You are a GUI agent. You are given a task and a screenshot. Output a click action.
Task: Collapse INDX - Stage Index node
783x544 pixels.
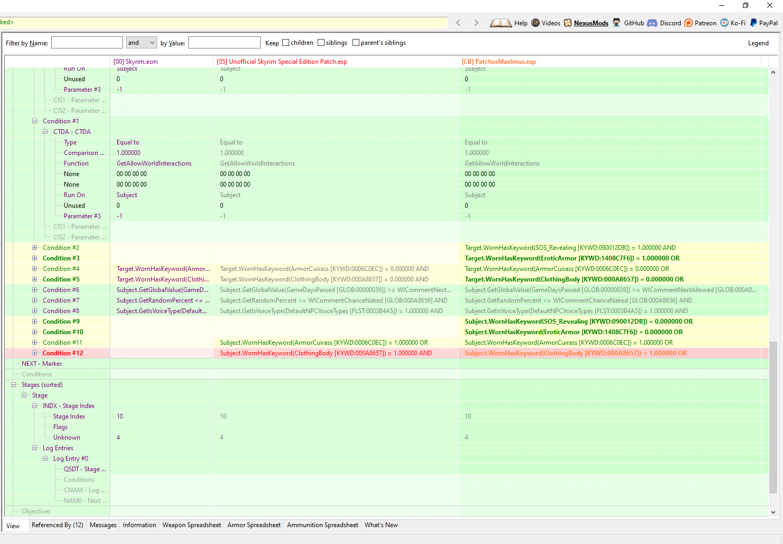point(35,406)
